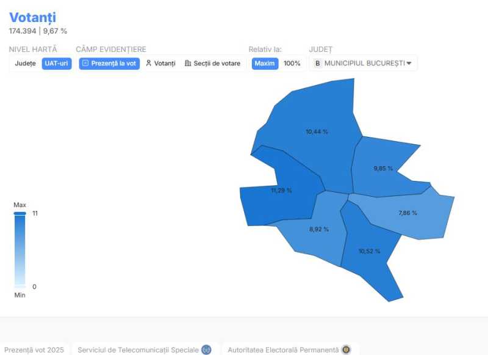488x355 pixels.
Task: Click the Prezență la vot icon
Action: [x=85, y=64]
